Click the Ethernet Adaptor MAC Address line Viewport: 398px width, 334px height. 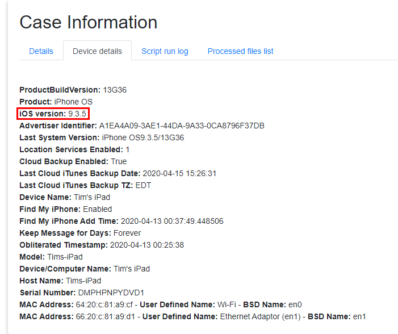pyautogui.click(x=192, y=316)
